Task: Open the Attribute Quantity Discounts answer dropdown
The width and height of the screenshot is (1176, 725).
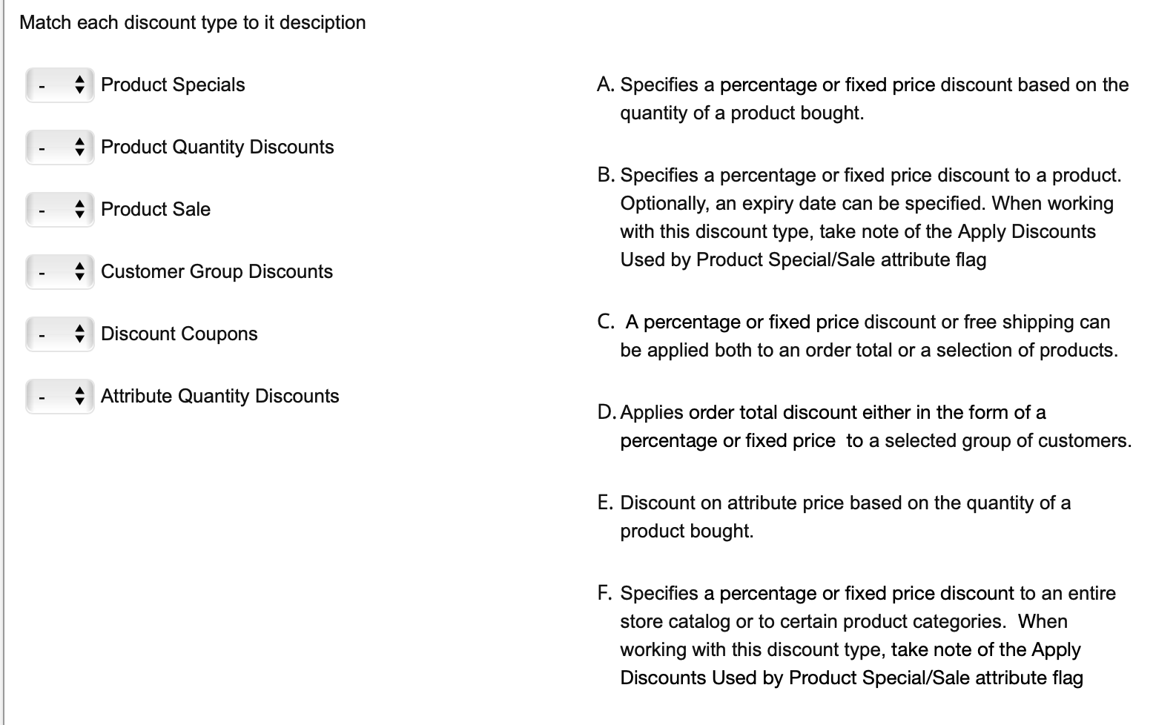Action: 59,396
